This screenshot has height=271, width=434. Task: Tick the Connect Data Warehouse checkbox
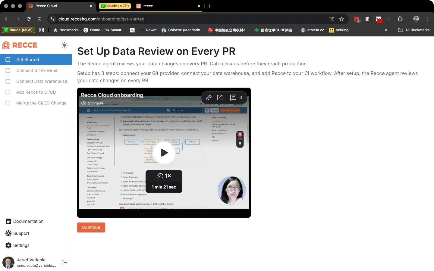pyautogui.click(x=8, y=81)
